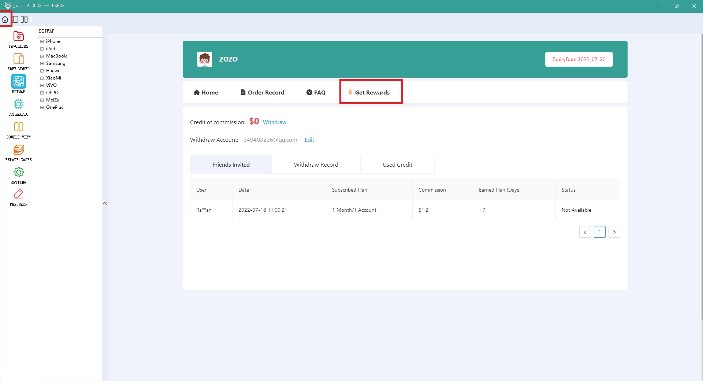Open the Feedback pencil icon

click(19, 194)
